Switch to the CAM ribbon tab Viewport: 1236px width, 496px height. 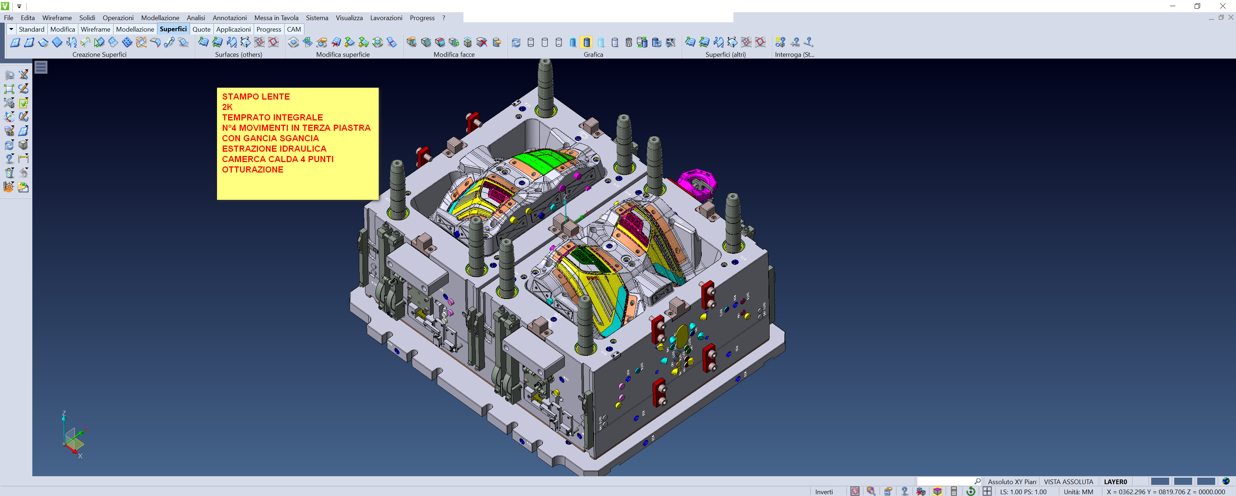294,29
